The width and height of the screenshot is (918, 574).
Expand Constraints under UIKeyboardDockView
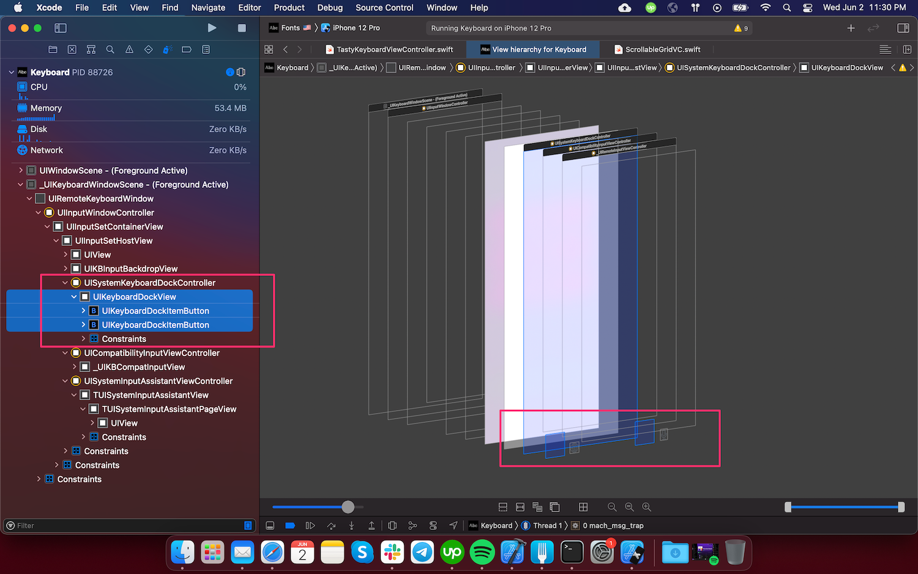tap(83, 339)
